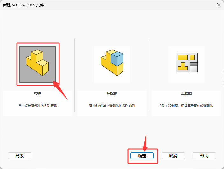This screenshot has width=224, height=169.
Task: Close the 新建 SOLIDWORKS 文件 dialog
Action: (x=219, y=5)
